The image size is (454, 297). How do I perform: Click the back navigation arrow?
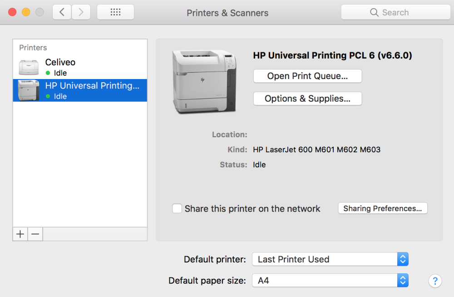(62, 12)
